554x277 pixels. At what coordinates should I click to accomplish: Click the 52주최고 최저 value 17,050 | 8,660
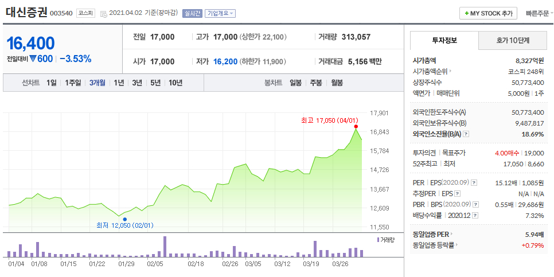pyautogui.click(x=524, y=164)
